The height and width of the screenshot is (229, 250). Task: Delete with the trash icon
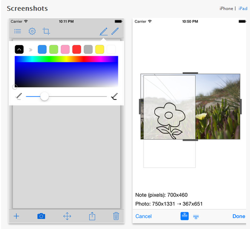pos(116,216)
